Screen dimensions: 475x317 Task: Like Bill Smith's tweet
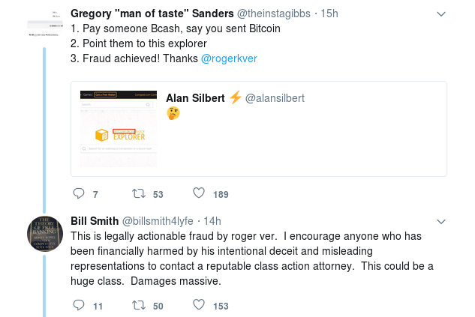199,305
